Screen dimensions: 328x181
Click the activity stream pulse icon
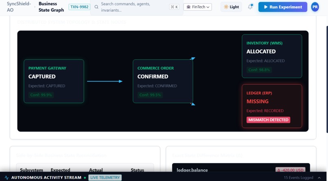(7, 178)
